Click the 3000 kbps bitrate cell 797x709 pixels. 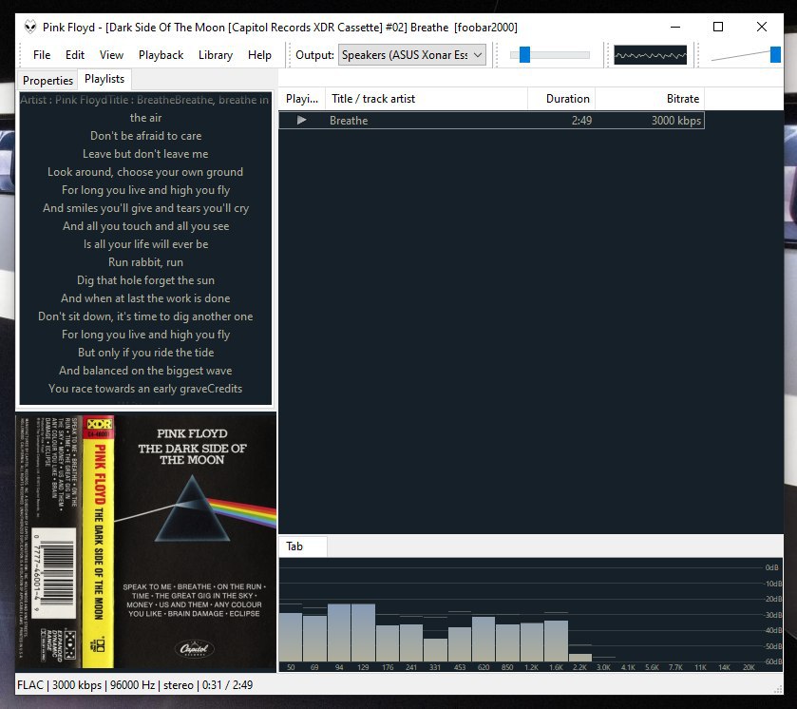(x=676, y=121)
